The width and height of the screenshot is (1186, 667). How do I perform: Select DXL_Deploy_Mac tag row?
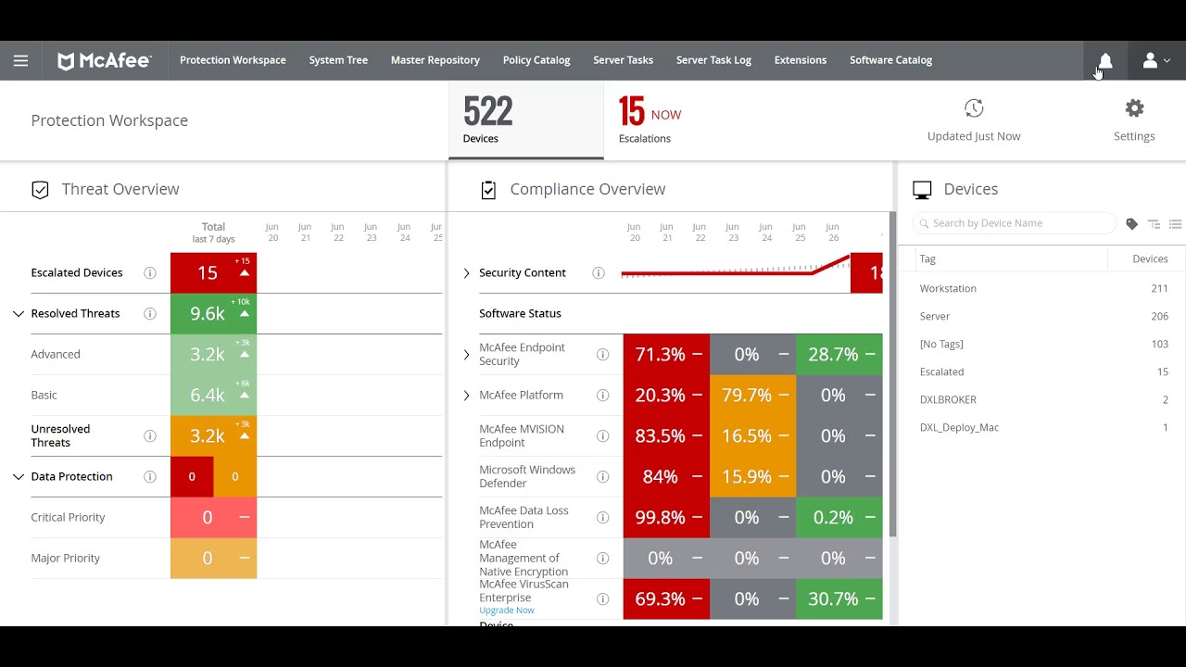(x=1044, y=427)
